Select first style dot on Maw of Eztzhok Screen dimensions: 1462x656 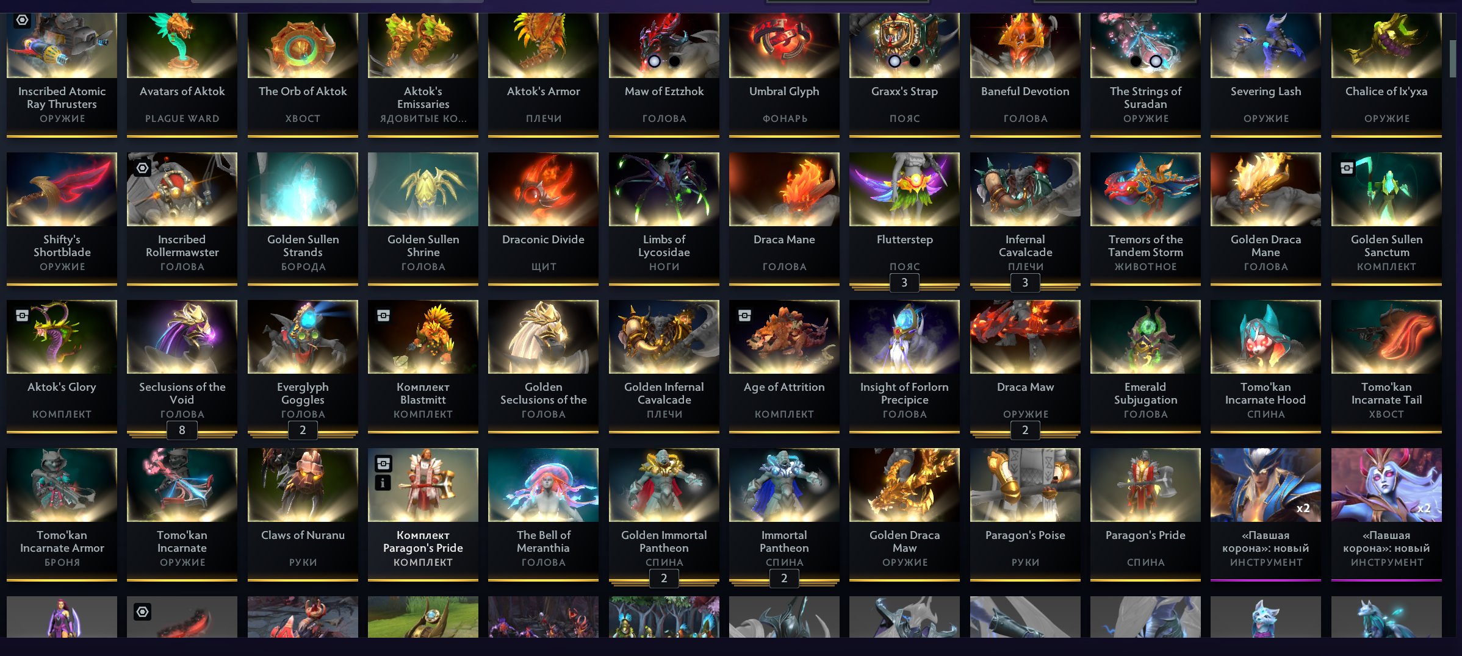(654, 61)
